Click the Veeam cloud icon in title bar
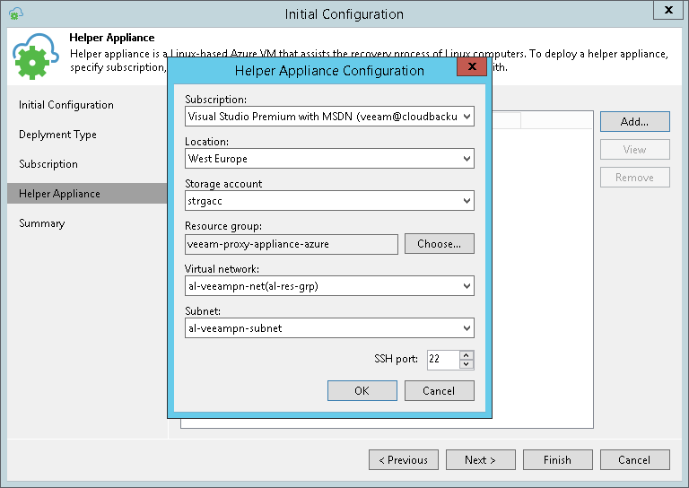 (14, 13)
